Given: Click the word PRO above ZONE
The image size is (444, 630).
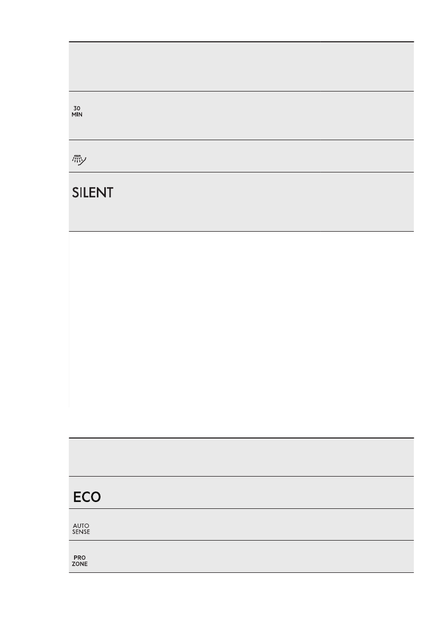Looking at the screenshot, I should [x=80, y=558].
